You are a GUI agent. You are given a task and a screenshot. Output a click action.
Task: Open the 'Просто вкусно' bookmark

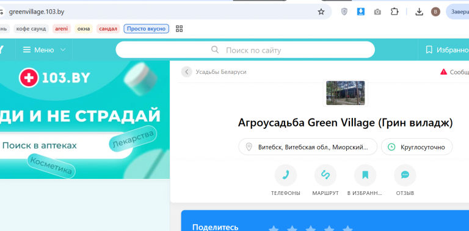coord(147,29)
